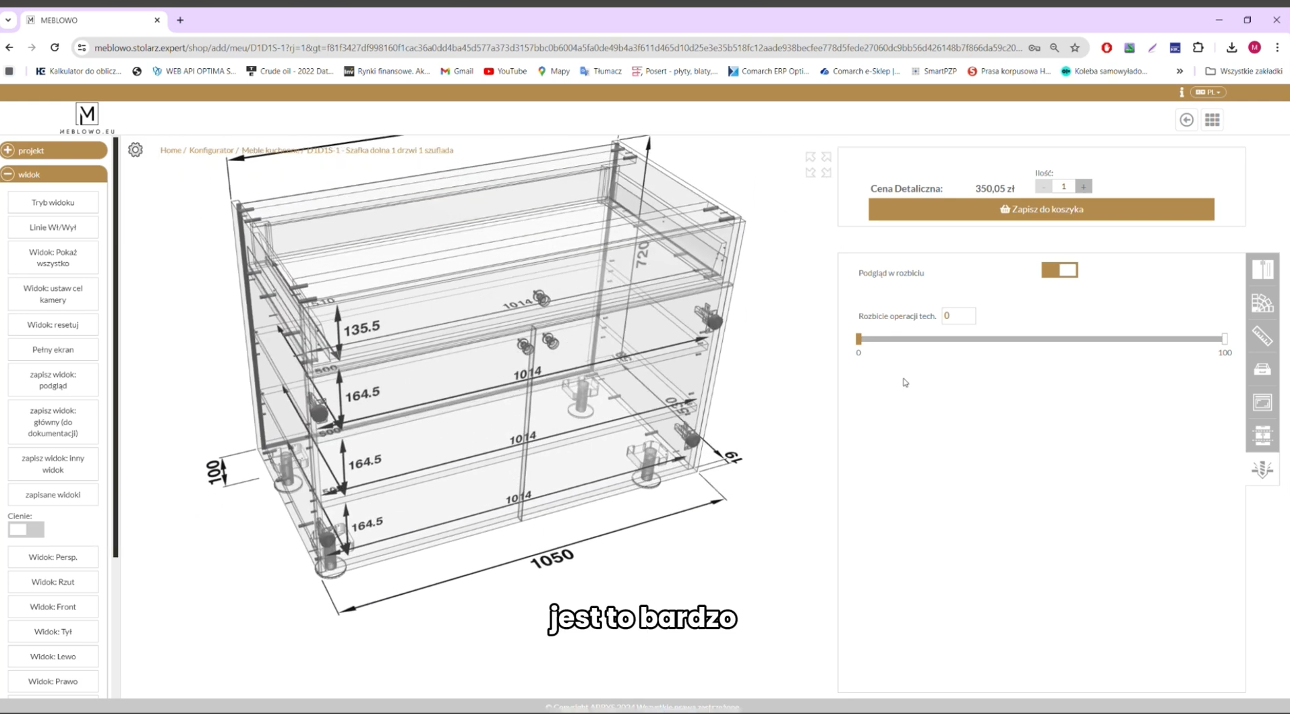Open the Mapy bookmark
The image size is (1290, 714).
554,71
